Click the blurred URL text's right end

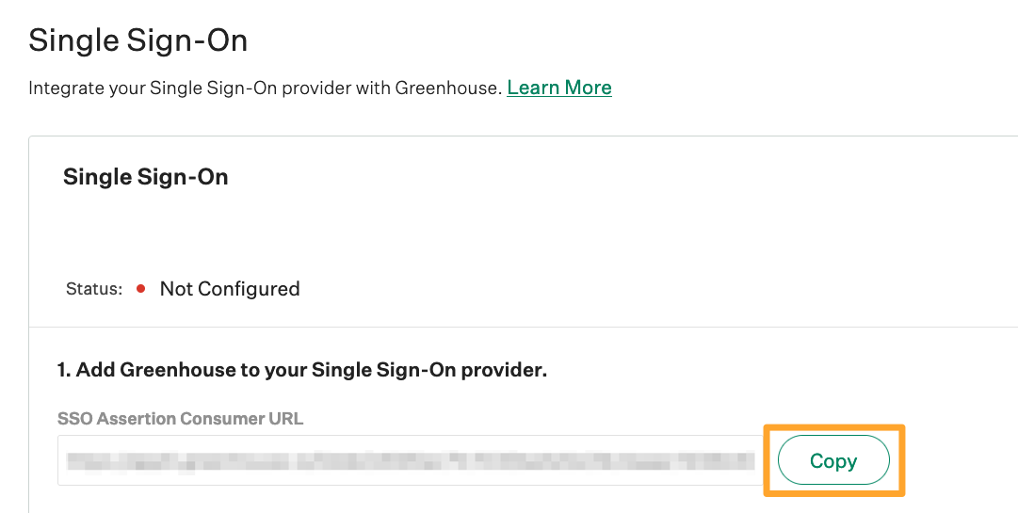tap(747, 460)
